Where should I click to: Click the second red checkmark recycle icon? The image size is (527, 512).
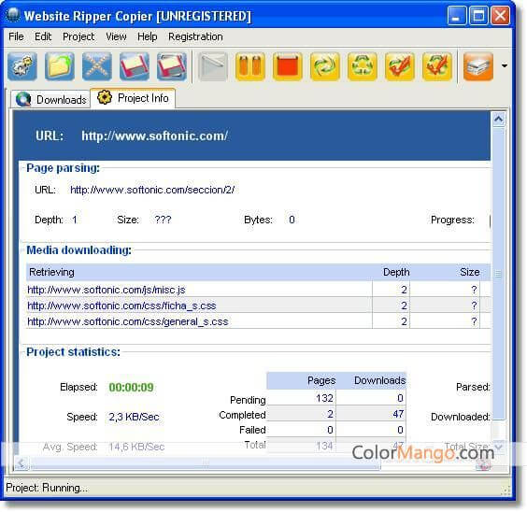click(437, 66)
